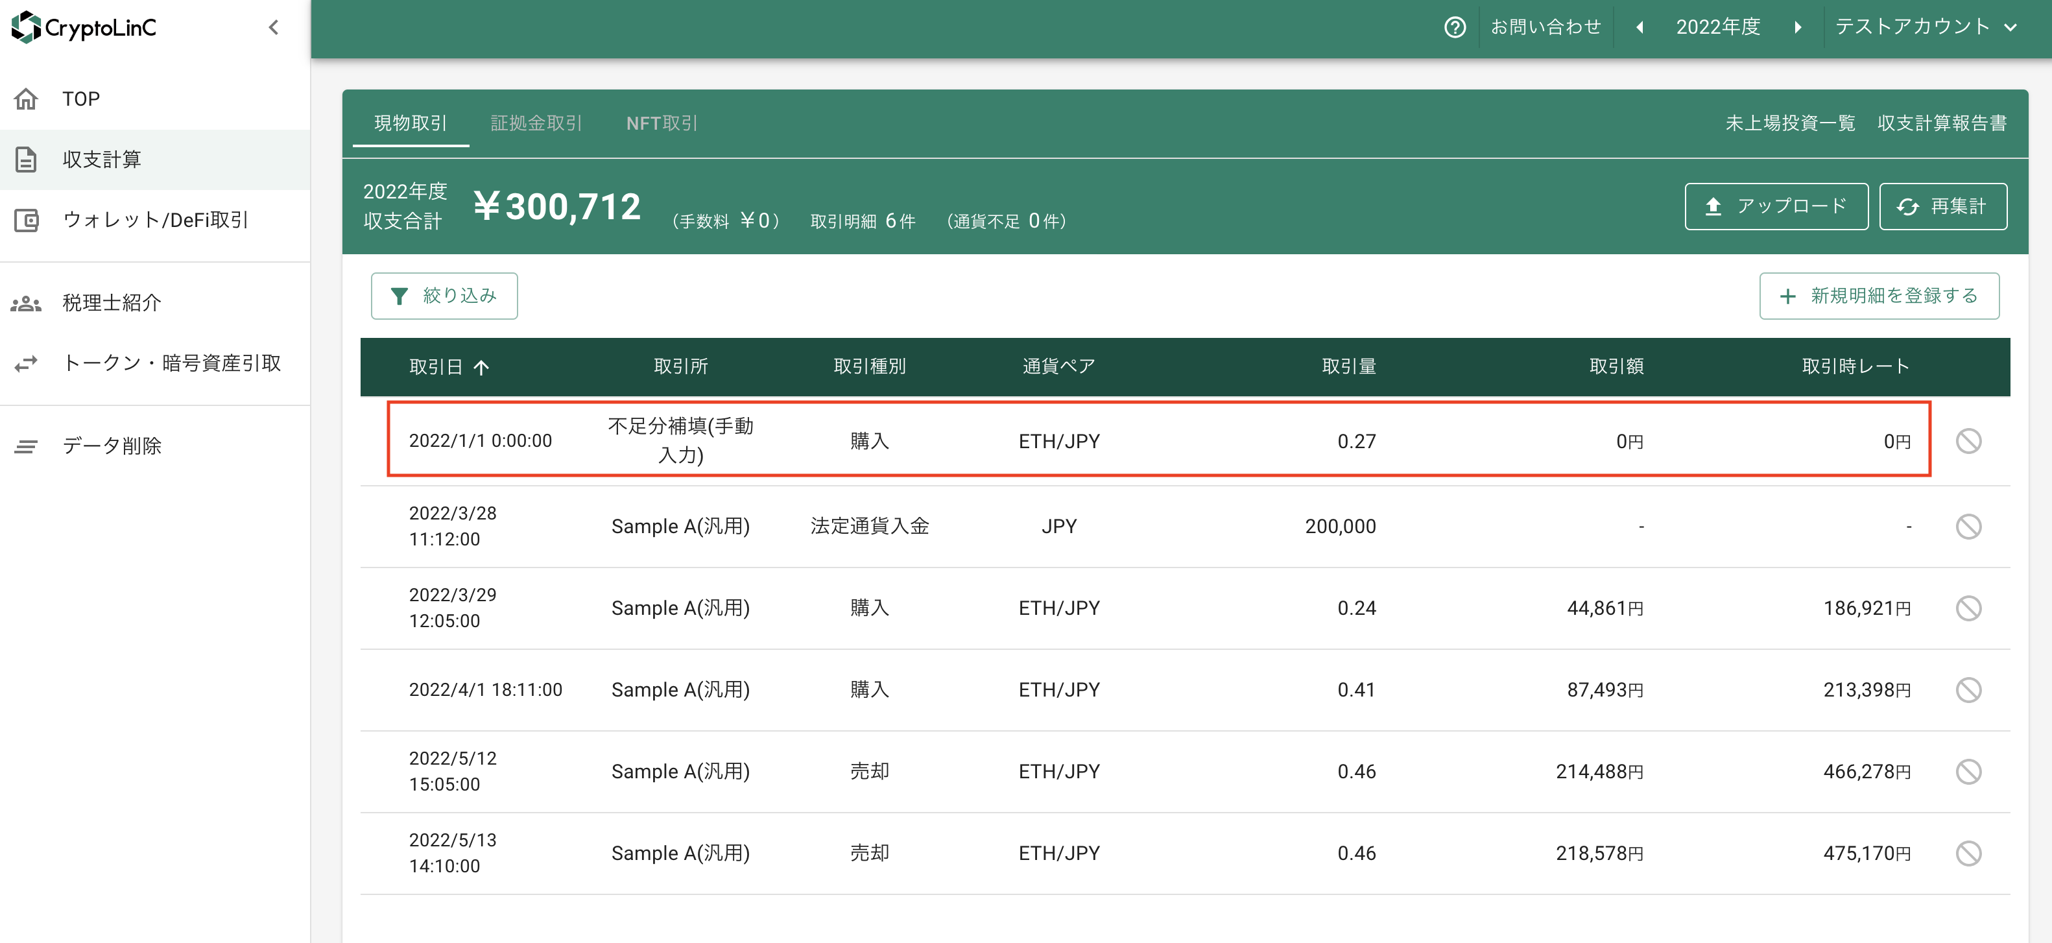Click disable icon on 2022/5/12 row
The width and height of the screenshot is (2052, 943).
point(1968,772)
